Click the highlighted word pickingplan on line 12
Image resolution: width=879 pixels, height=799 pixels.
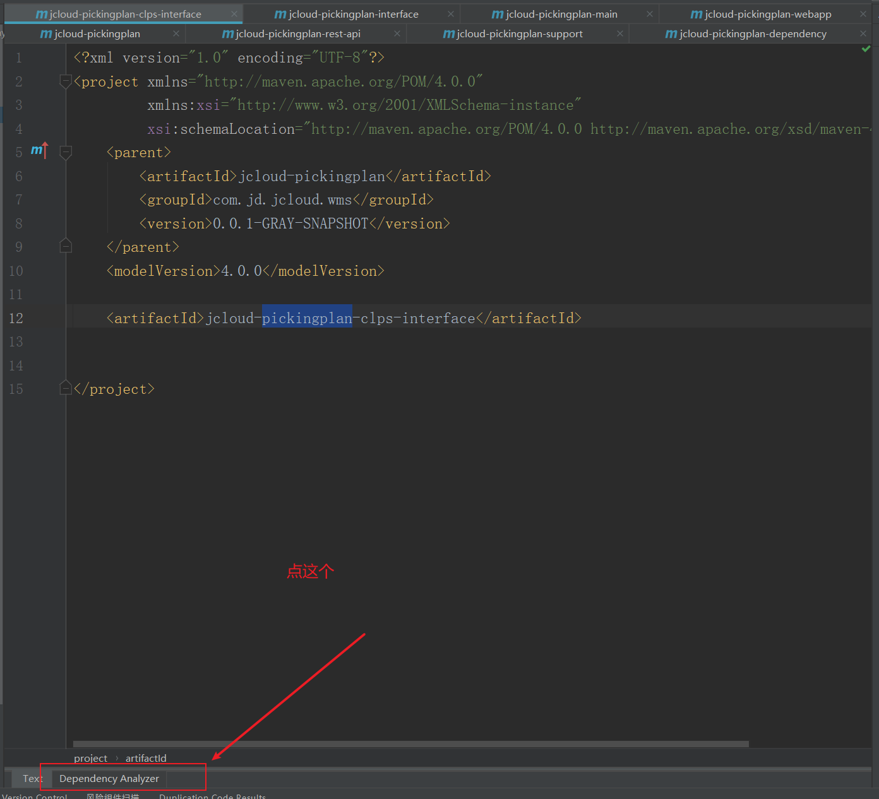[307, 318]
